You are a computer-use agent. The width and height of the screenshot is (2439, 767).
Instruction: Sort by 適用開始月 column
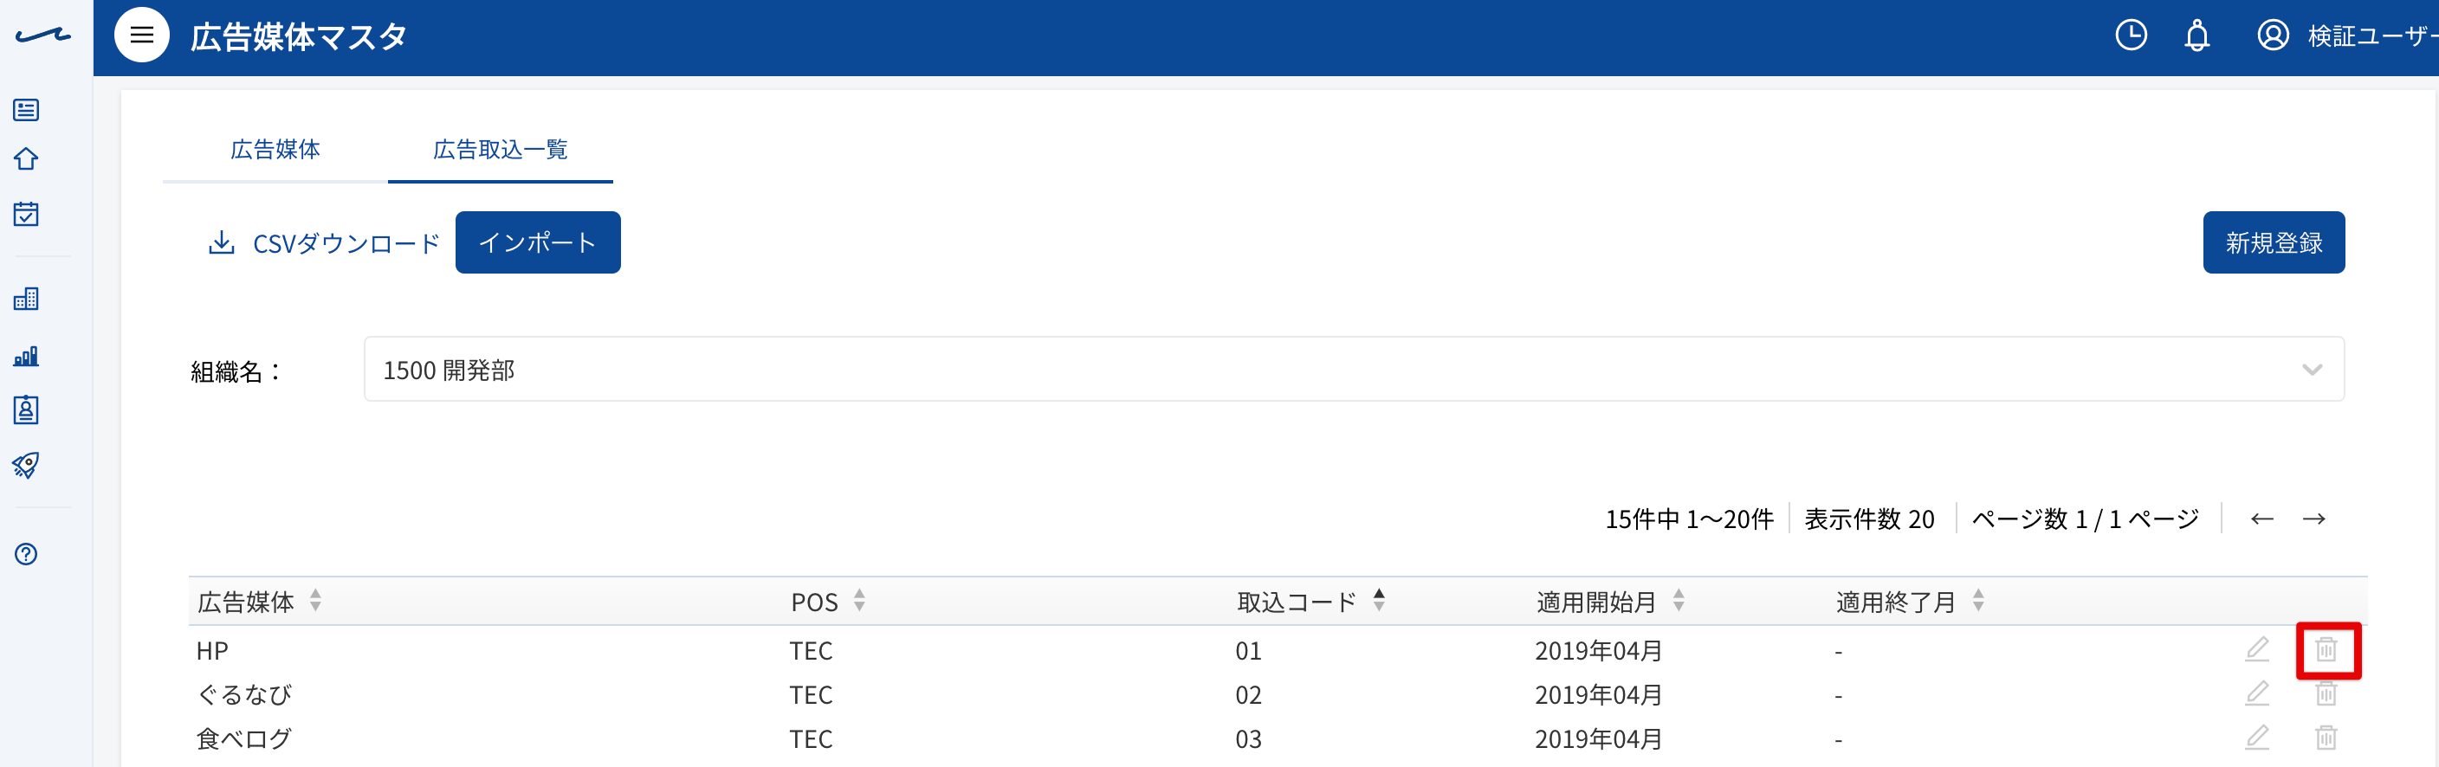pyautogui.click(x=1678, y=600)
